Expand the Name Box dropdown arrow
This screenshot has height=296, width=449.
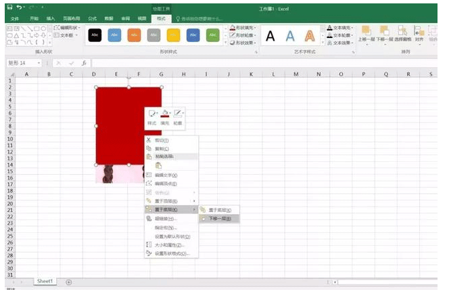(39, 63)
